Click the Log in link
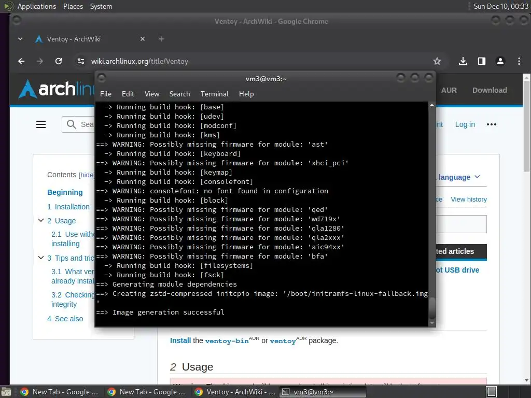Viewport: 531px width, 398px height. 465,124
